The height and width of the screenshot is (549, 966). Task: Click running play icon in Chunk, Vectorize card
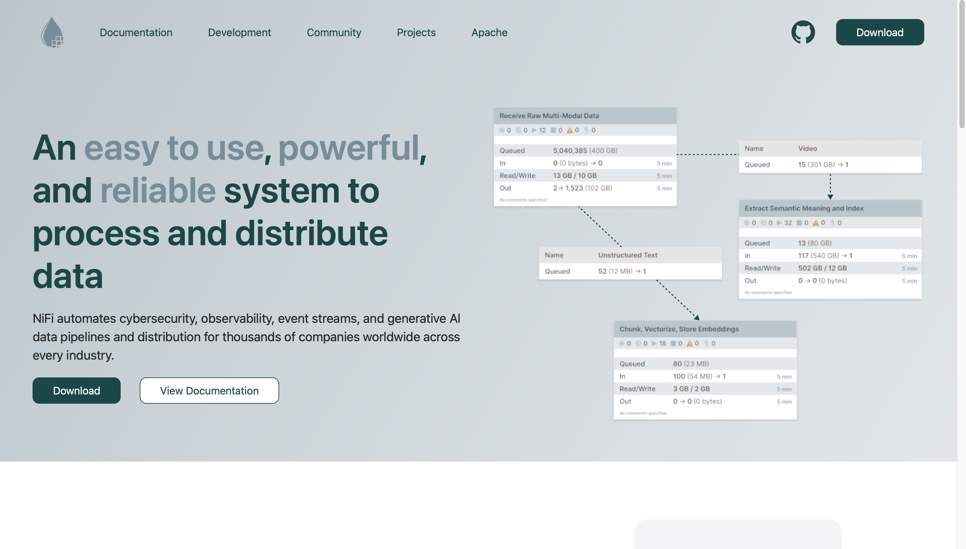[654, 344]
